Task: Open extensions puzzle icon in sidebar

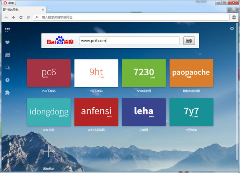Action: pos(7,92)
